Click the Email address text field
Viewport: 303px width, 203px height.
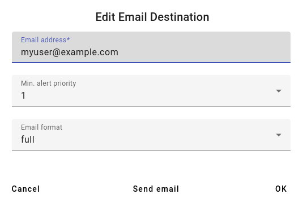(x=151, y=47)
